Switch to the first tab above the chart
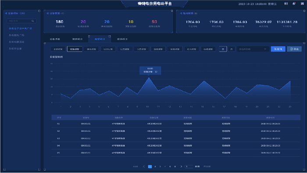The width and height of the screenshot is (307, 173). click(55, 39)
